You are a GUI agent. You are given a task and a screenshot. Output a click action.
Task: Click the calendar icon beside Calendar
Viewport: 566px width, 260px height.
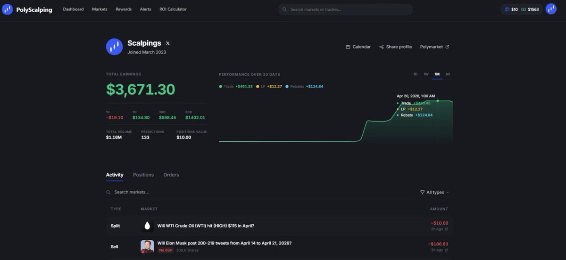pos(348,47)
